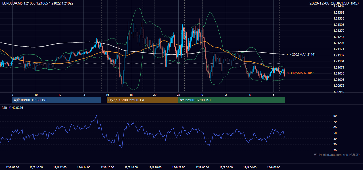Click the 12/8 12:00 date axis label
363x170 pixels.
pyautogui.click(x=60, y=167)
